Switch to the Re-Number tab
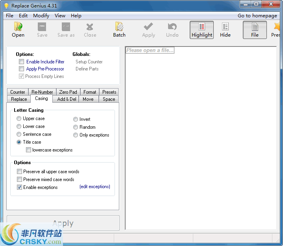Image resolution: width=283 pixels, height=246 pixels. 42,92
